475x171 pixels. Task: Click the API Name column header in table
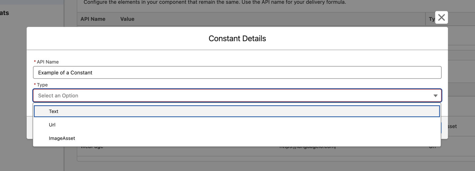tap(93, 19)
